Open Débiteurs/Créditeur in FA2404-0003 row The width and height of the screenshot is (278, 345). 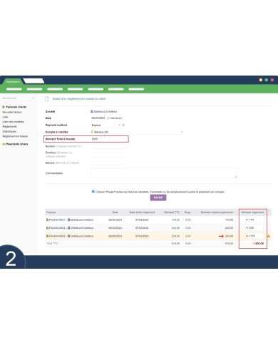click(82, 236)
